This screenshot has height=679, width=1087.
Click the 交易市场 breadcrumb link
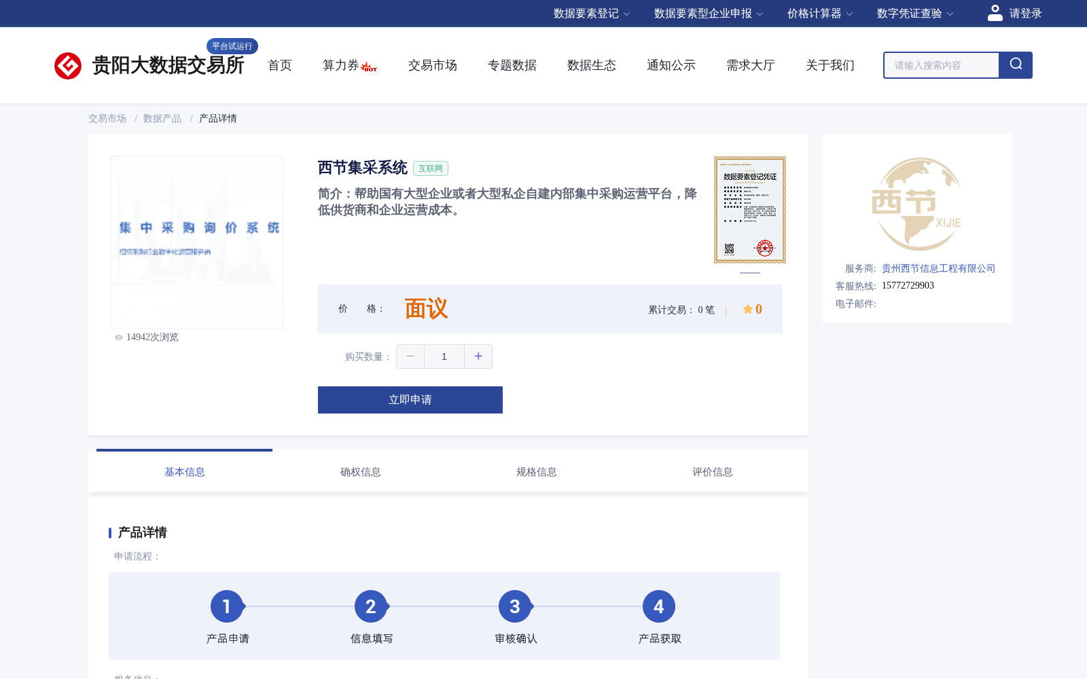[107, 119]
